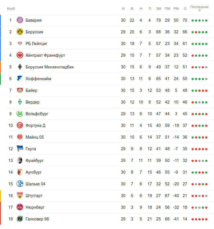The width and height of the screenshot is (214, 229).
Task: Click Borussia Dortmund's yellow BVB crest
Action: pos(20,32)
